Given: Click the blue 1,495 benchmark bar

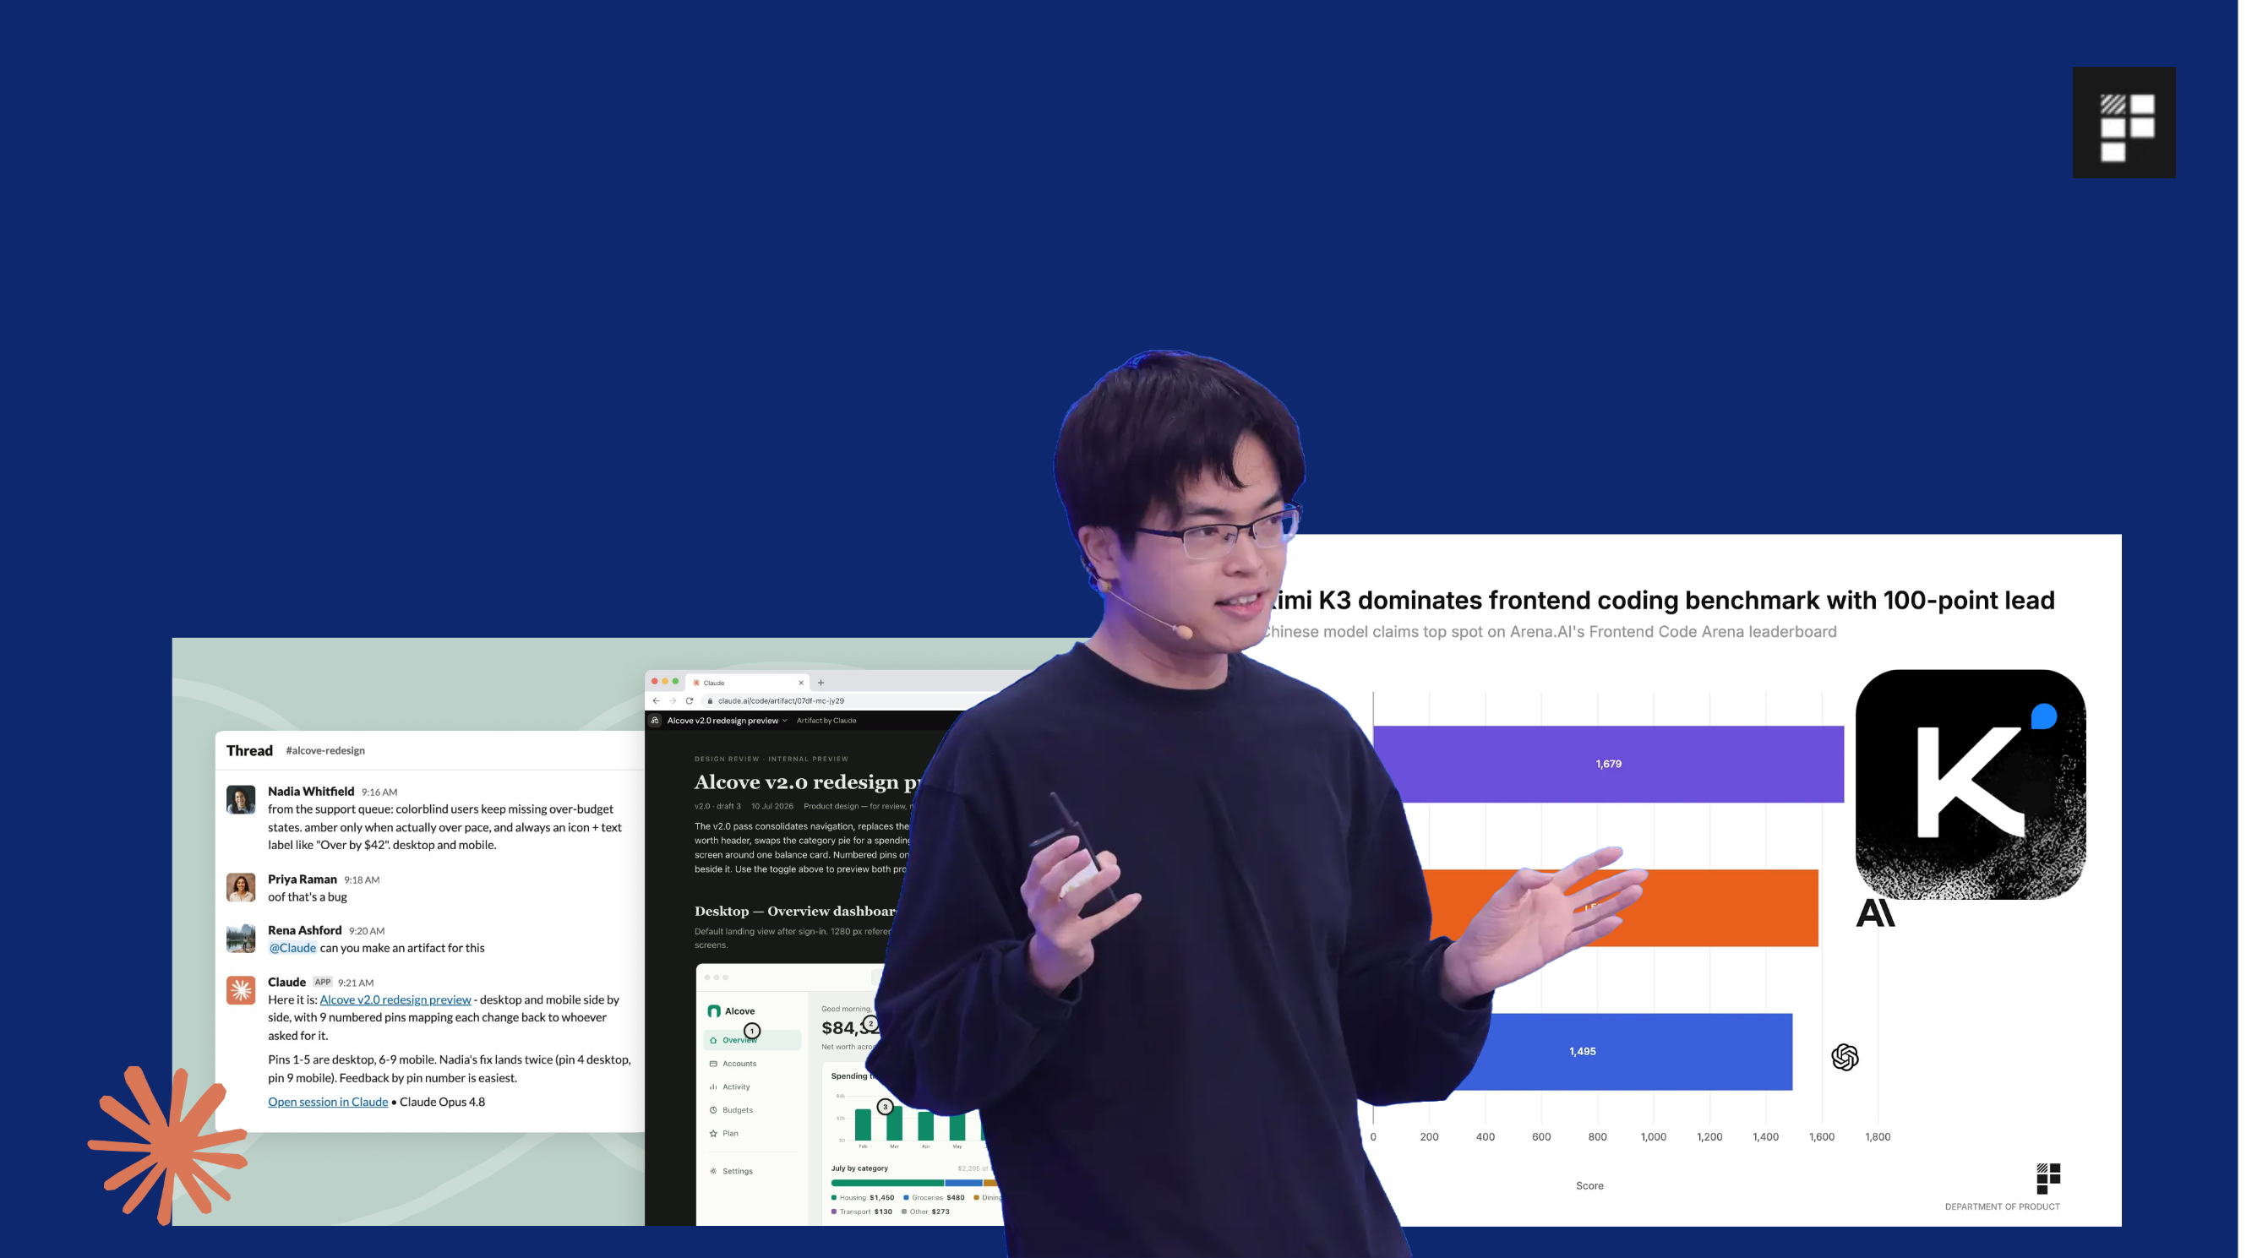Looking at the screenshot, I should tap(1618, 1051).
